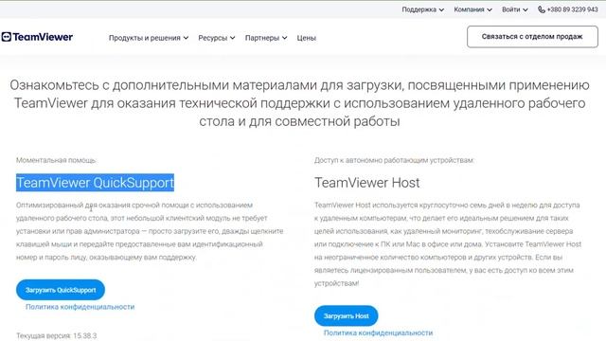606x341 pixels.
Task: Click the TeamViewer logo
Action: point(37,37)
